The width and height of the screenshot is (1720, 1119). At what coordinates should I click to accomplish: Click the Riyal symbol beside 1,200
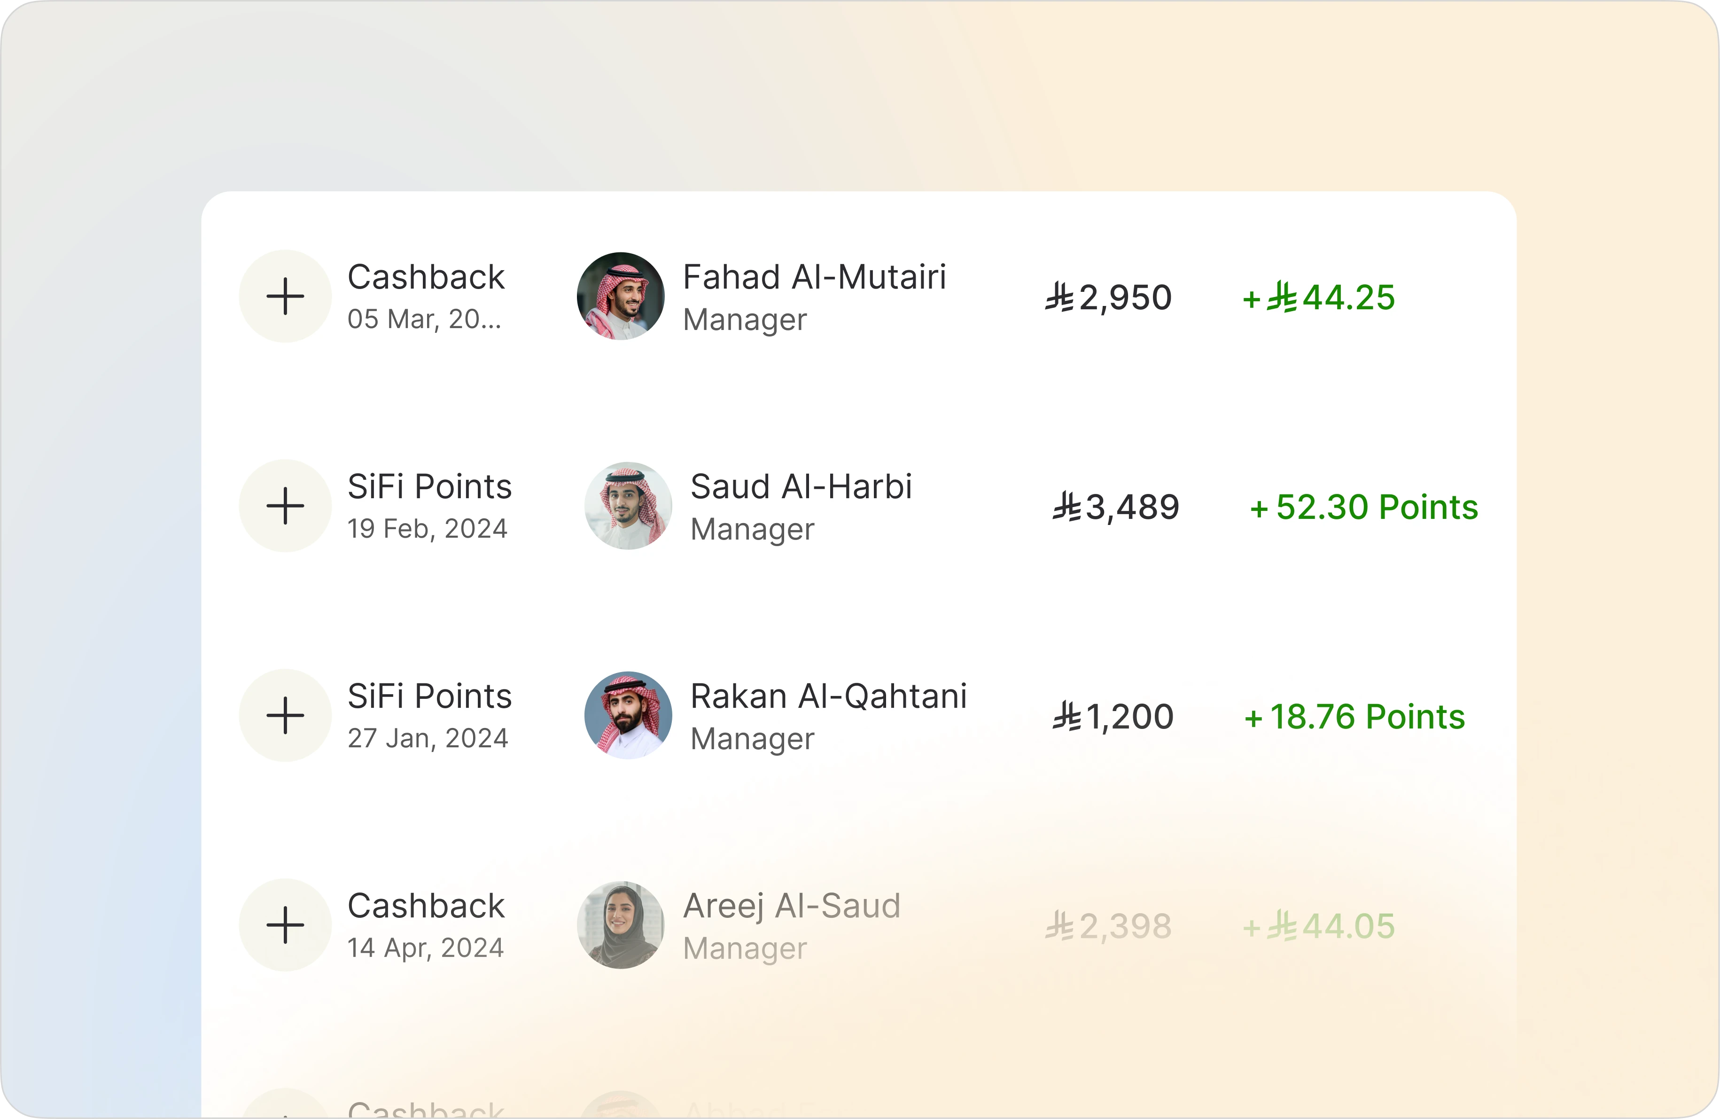1066,716
